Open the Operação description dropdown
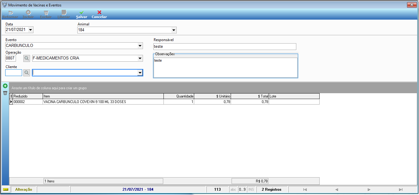 (x=140, y=58)
